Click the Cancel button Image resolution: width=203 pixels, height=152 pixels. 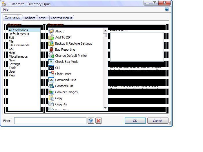(x=158, y=121)
